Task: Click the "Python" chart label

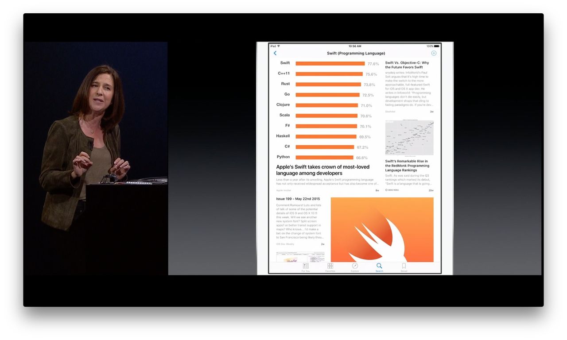Action: click(283, 157)
